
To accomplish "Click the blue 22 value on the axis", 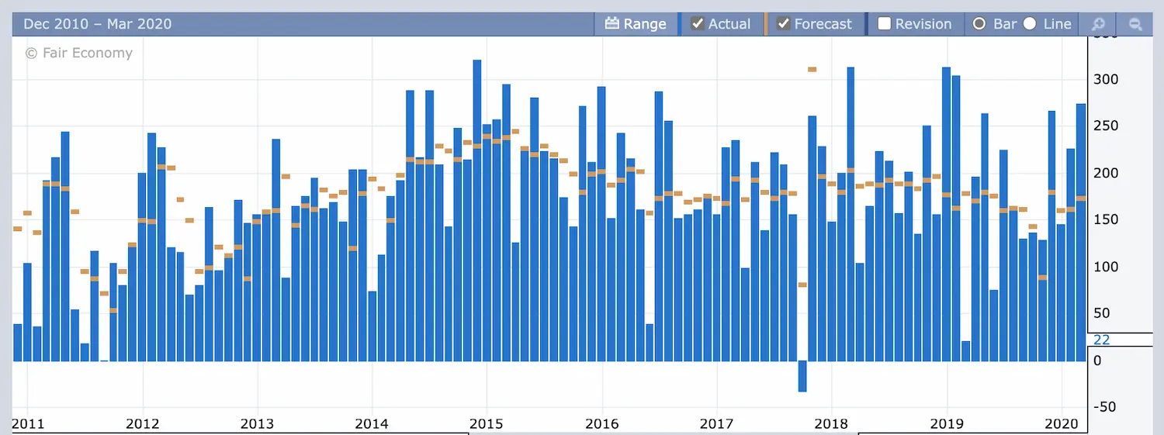I will click(x=1101, y=340).
